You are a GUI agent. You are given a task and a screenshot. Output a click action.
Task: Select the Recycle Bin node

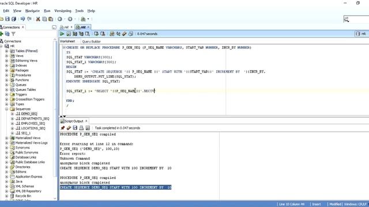tap(23, 196)
